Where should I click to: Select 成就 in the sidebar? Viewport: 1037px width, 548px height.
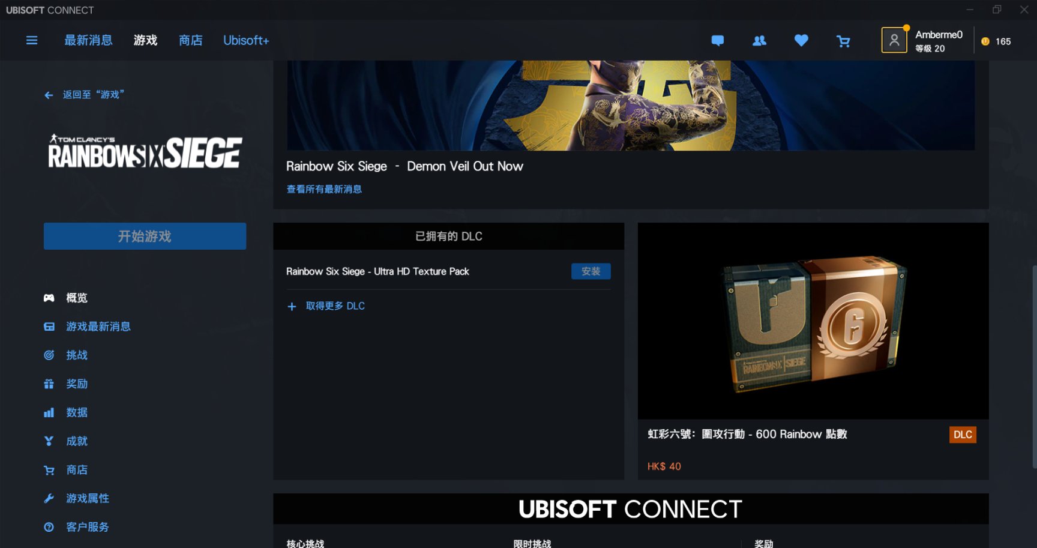pyautogui.click(x=77, y=441)
